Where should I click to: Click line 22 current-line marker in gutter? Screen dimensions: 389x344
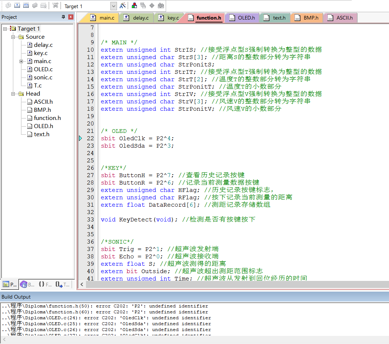point(80,138)
